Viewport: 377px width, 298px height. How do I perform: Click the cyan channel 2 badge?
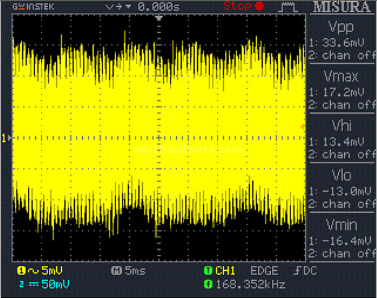pos(22,284)
